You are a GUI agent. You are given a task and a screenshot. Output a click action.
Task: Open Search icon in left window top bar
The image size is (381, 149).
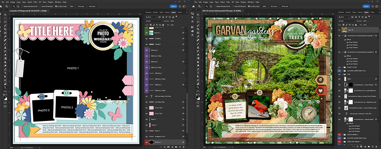click(180, 6)
